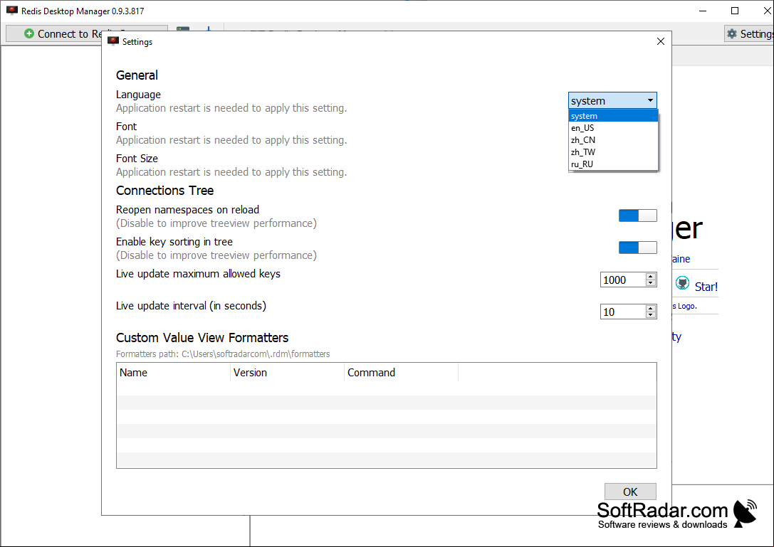
Task: Click the Name column header in formatters table
Action: tap(174, 373)
